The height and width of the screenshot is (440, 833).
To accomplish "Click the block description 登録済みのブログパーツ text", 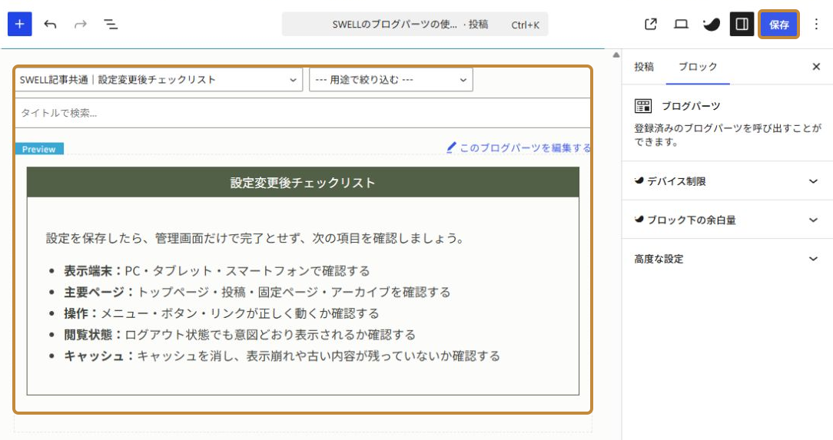I will coord(727,135).
